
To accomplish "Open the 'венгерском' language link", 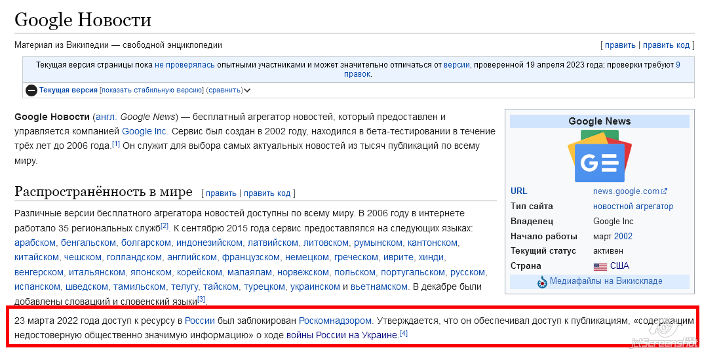I will click(39, 272).
